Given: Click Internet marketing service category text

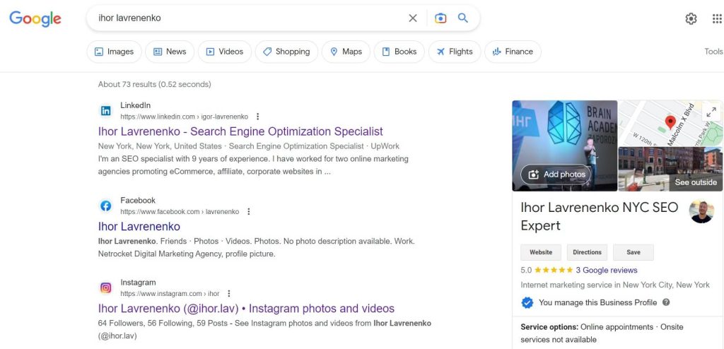Looking at the screenshot, I should click(x=615, y=285).
